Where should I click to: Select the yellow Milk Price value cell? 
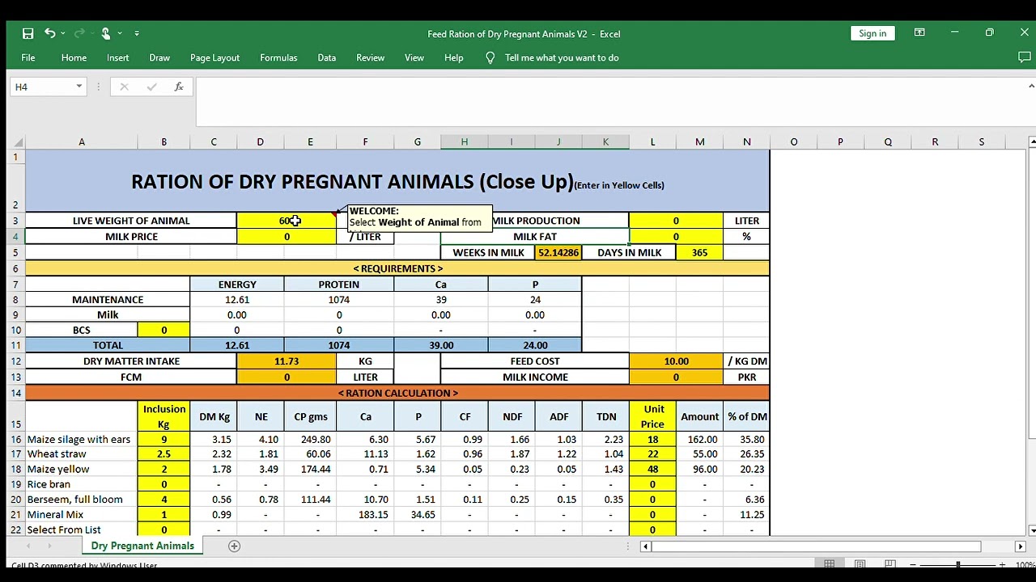pyautogui.click(x=287, y=237)
